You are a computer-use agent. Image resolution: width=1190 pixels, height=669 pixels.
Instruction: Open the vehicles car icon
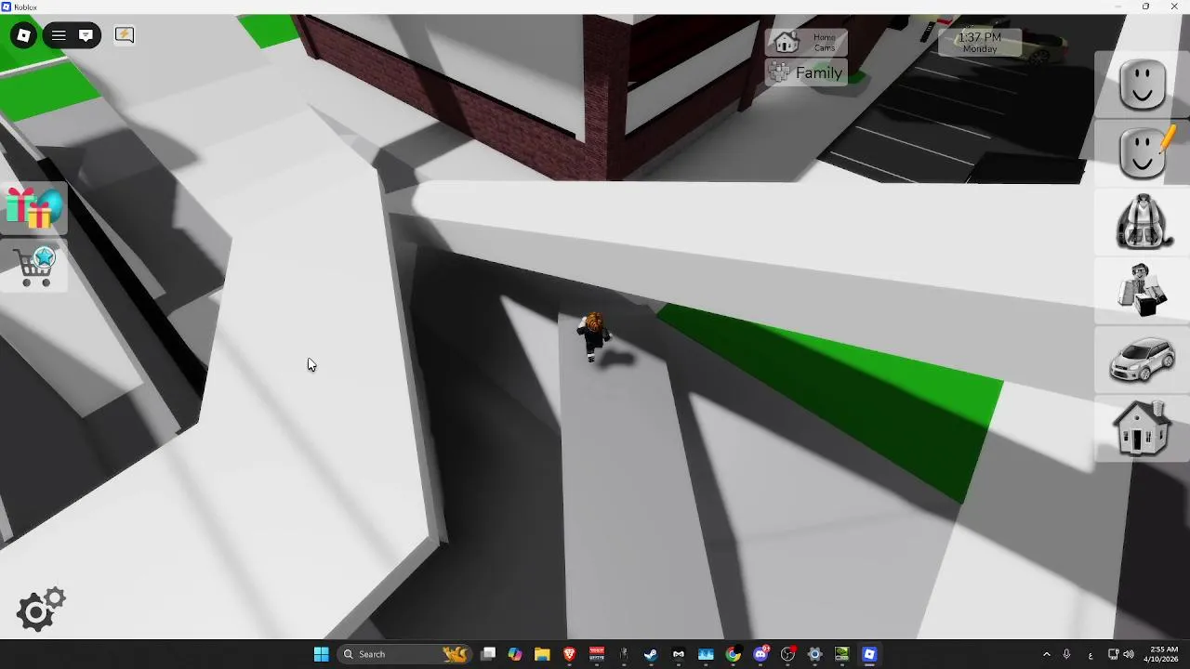(1143, 360)
